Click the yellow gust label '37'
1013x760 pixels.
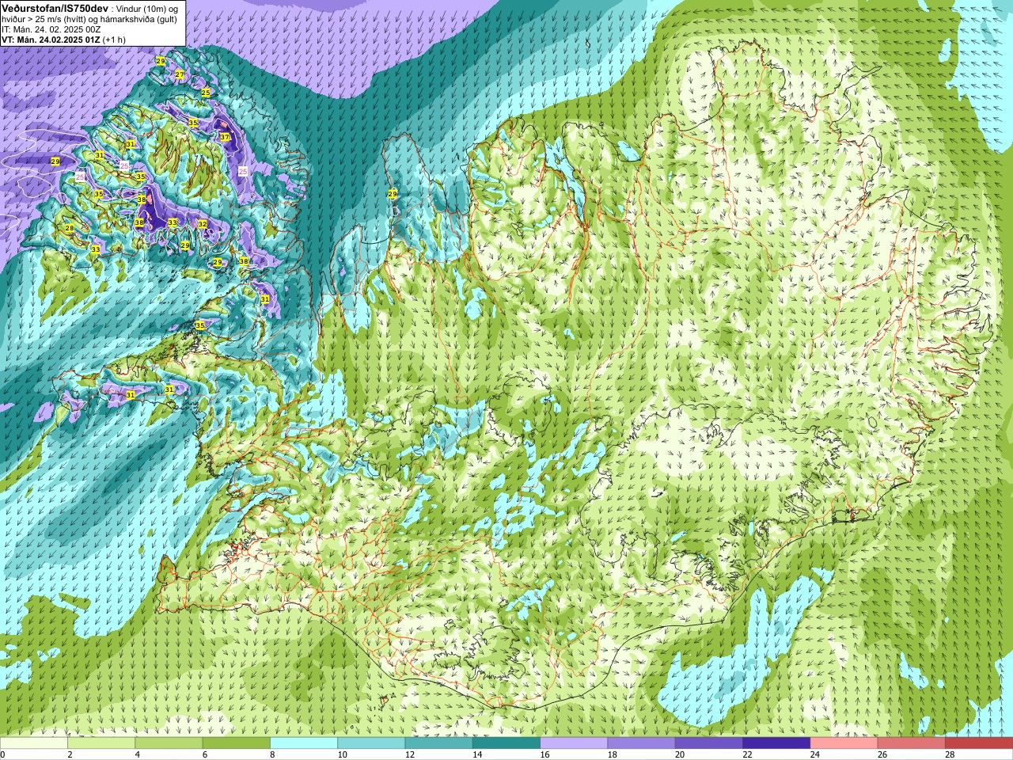pos(225,137)
